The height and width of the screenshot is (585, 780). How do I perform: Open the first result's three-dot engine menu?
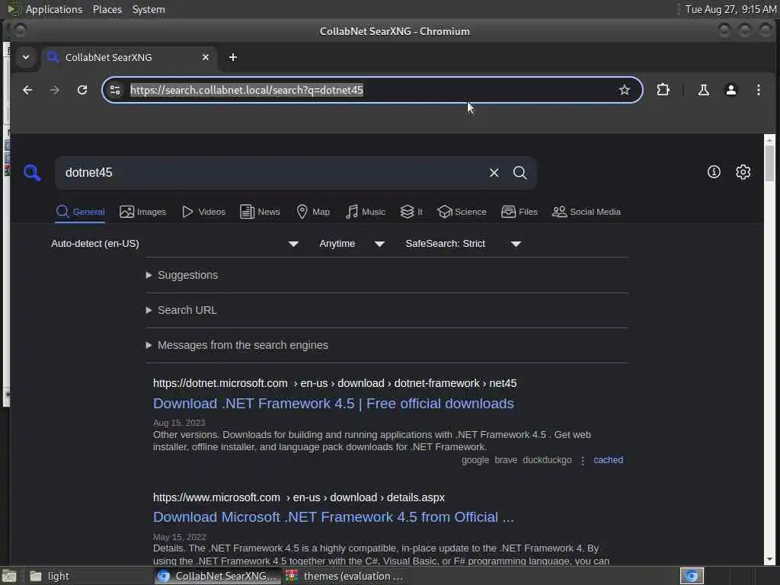click(x=583, y=461)
